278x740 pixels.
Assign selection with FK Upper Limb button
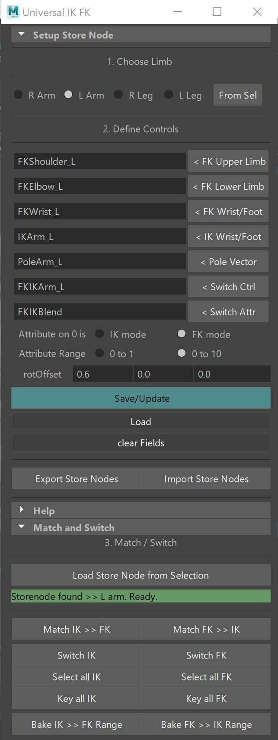(228, 161)
